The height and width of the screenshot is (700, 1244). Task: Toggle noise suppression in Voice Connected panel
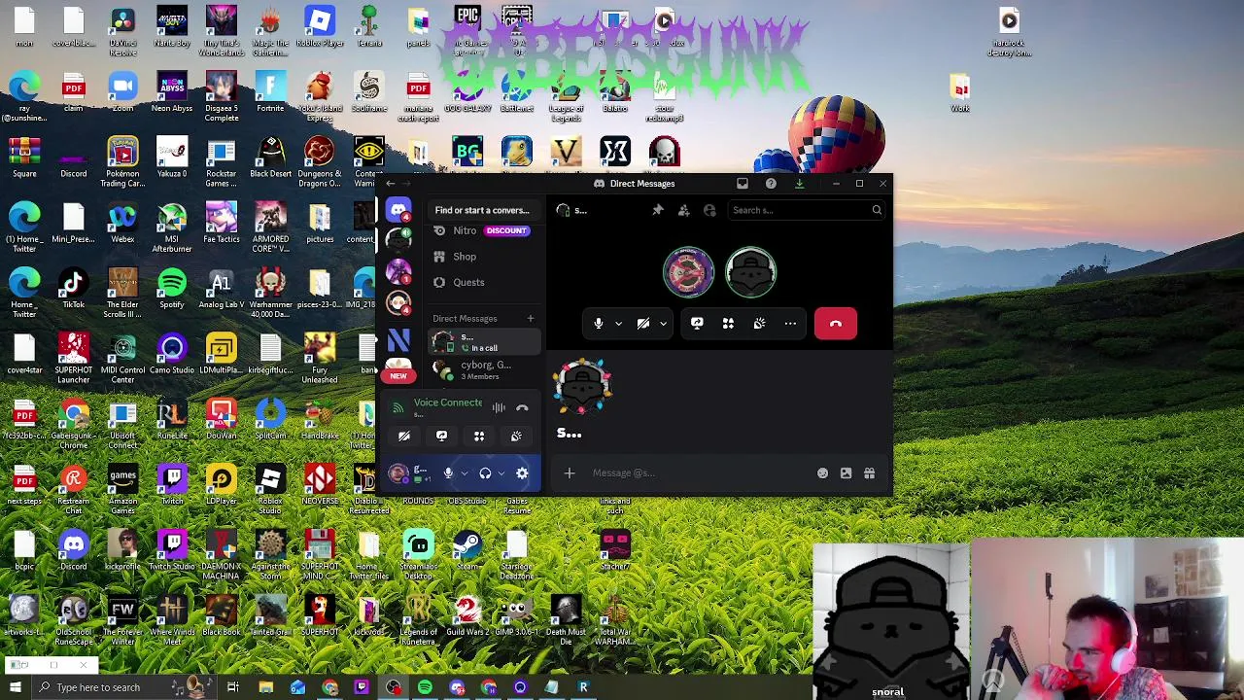(x=499, y=407)
